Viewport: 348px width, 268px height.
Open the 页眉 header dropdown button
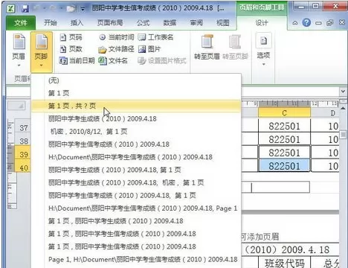tap(19, 51)
